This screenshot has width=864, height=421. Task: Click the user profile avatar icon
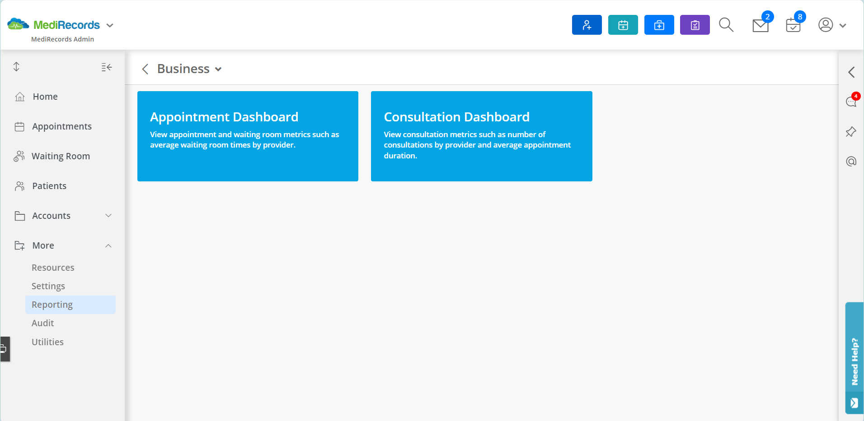(826, 25)
